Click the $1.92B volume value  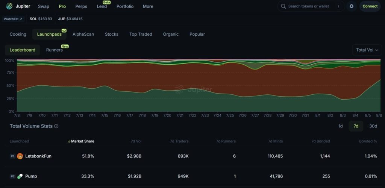point(135,176)
